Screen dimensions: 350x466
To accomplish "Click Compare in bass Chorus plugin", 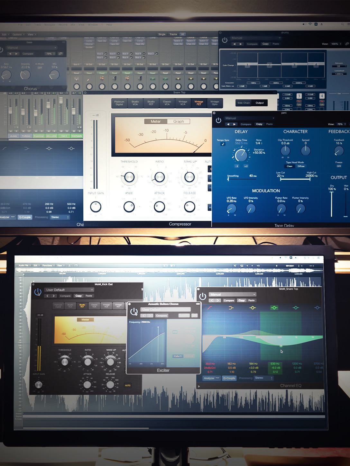I will point(28,54).
